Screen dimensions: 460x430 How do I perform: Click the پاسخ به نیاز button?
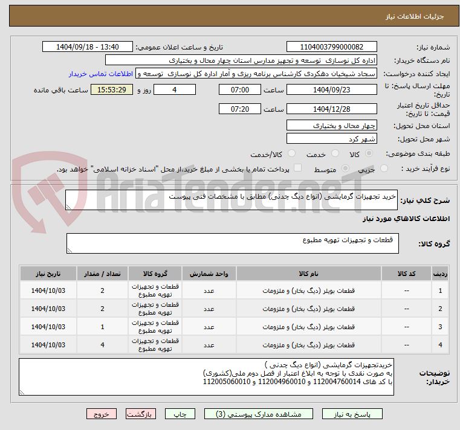(352, 414)
